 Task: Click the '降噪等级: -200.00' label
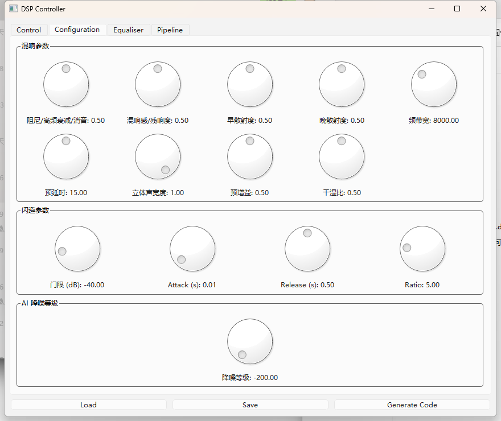[x=250, y=377]
